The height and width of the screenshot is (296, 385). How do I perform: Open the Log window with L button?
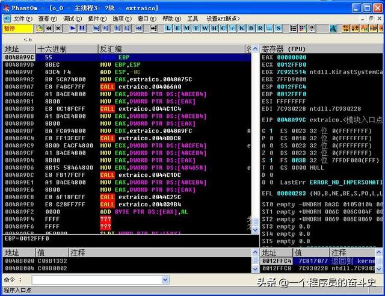pyautogui.click(x=168, y=28)
